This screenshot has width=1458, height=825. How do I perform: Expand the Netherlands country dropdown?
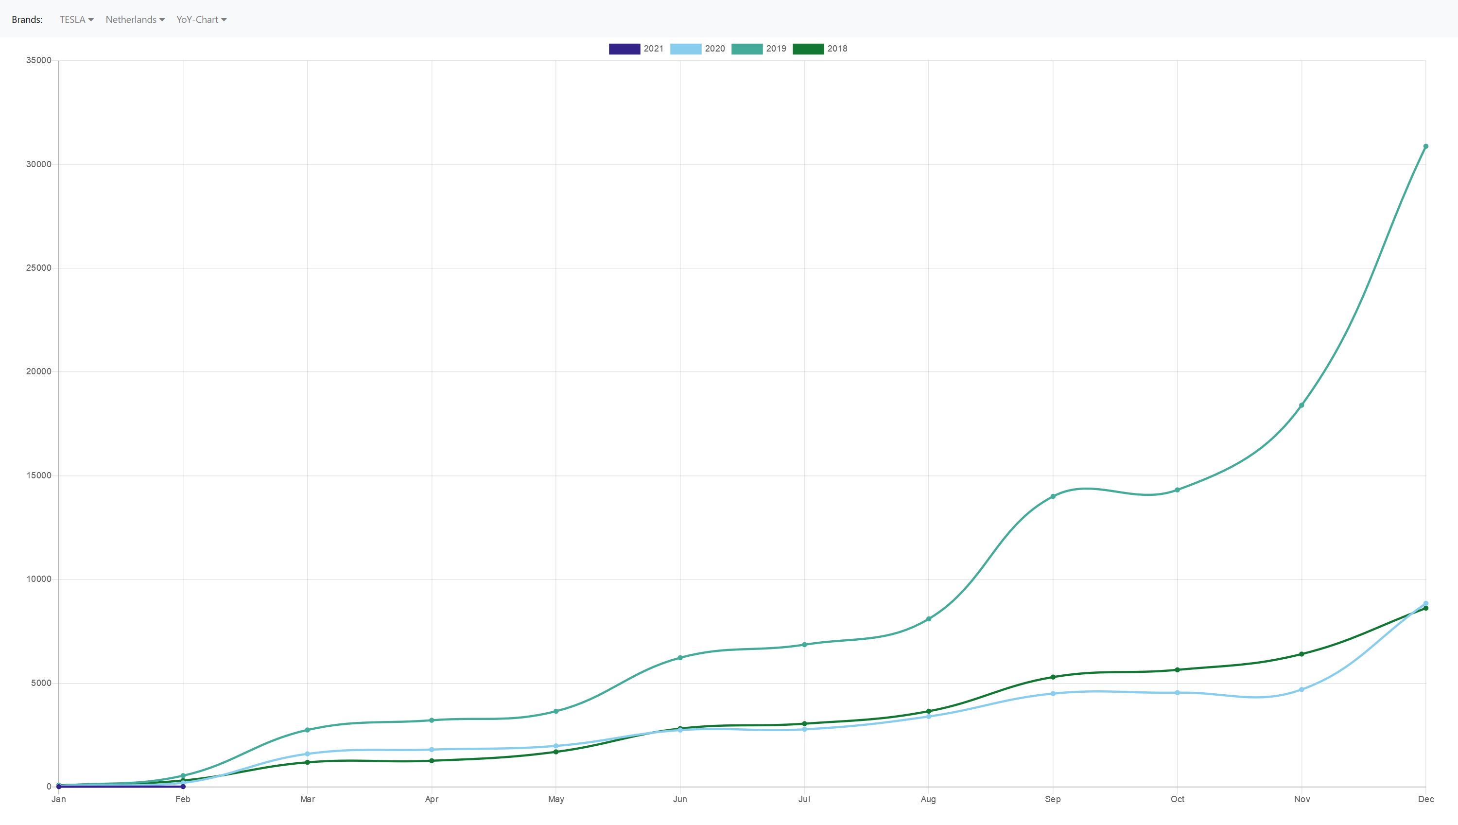coord(135,19)
